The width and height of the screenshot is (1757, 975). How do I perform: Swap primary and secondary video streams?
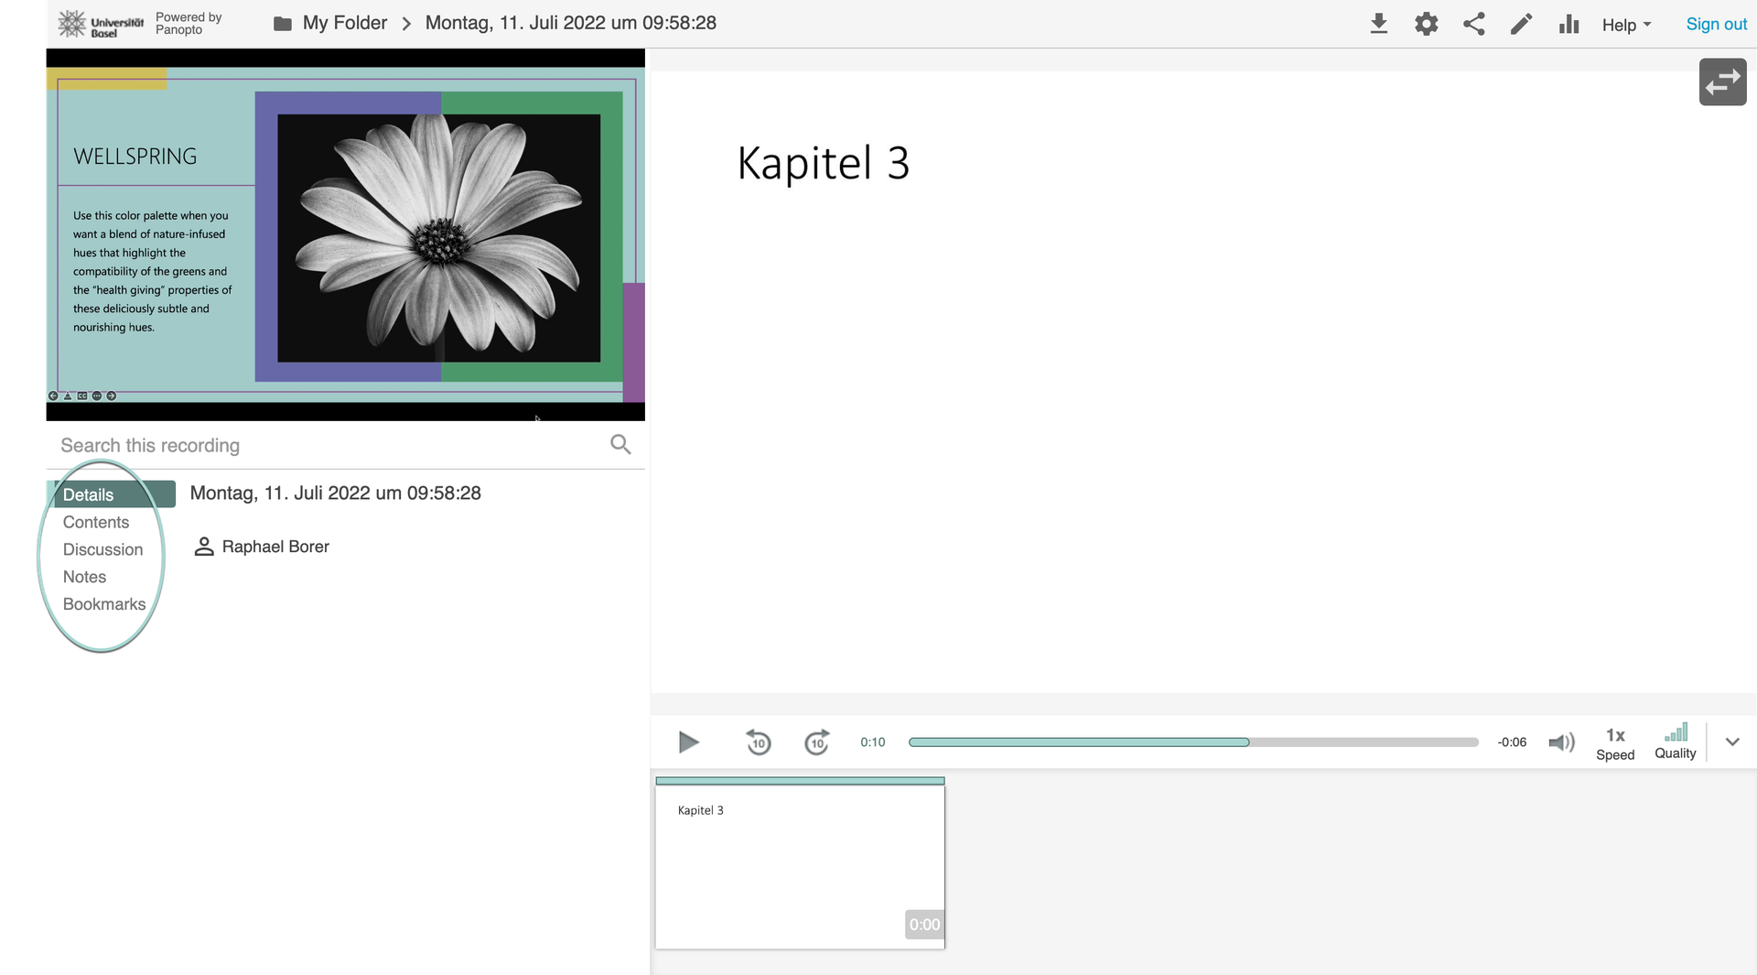[x=1722, y=82]
